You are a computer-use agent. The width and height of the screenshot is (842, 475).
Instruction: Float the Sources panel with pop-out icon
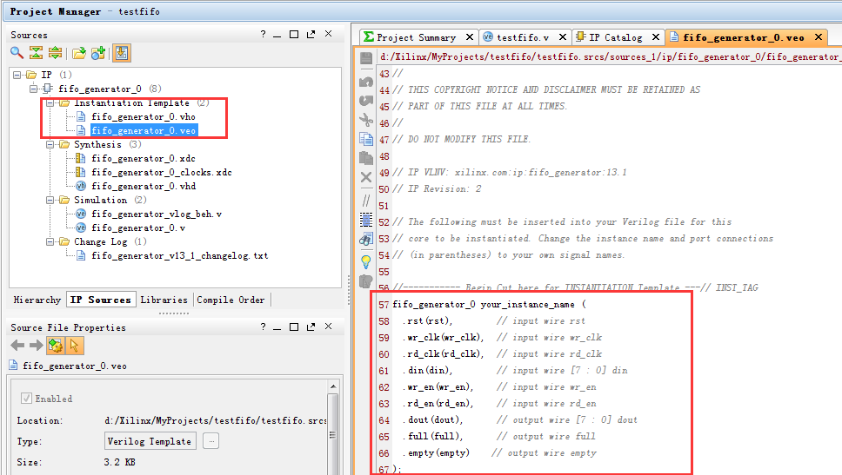311,34
